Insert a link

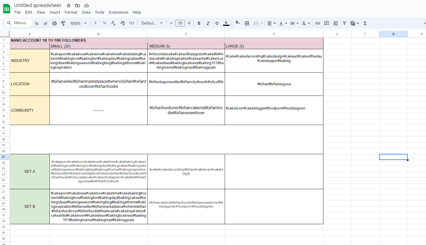(x=318, y=23)
